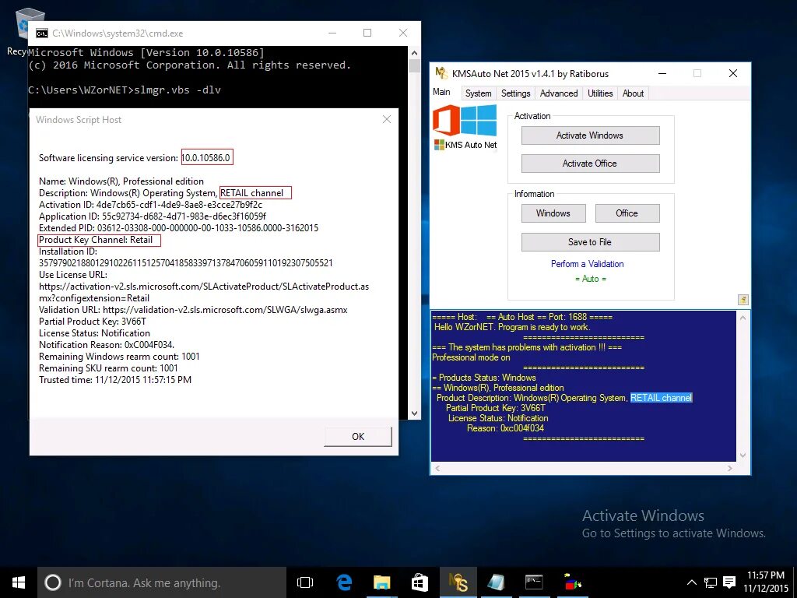Show Windows information in KMSAuto
Viewport: 797px width, 598px height.
553,213
